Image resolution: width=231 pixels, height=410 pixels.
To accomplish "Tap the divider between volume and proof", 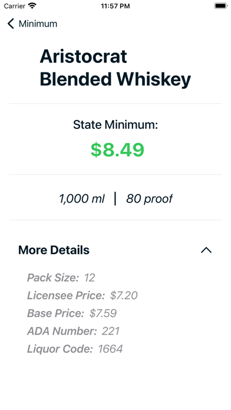I will 115,199.
